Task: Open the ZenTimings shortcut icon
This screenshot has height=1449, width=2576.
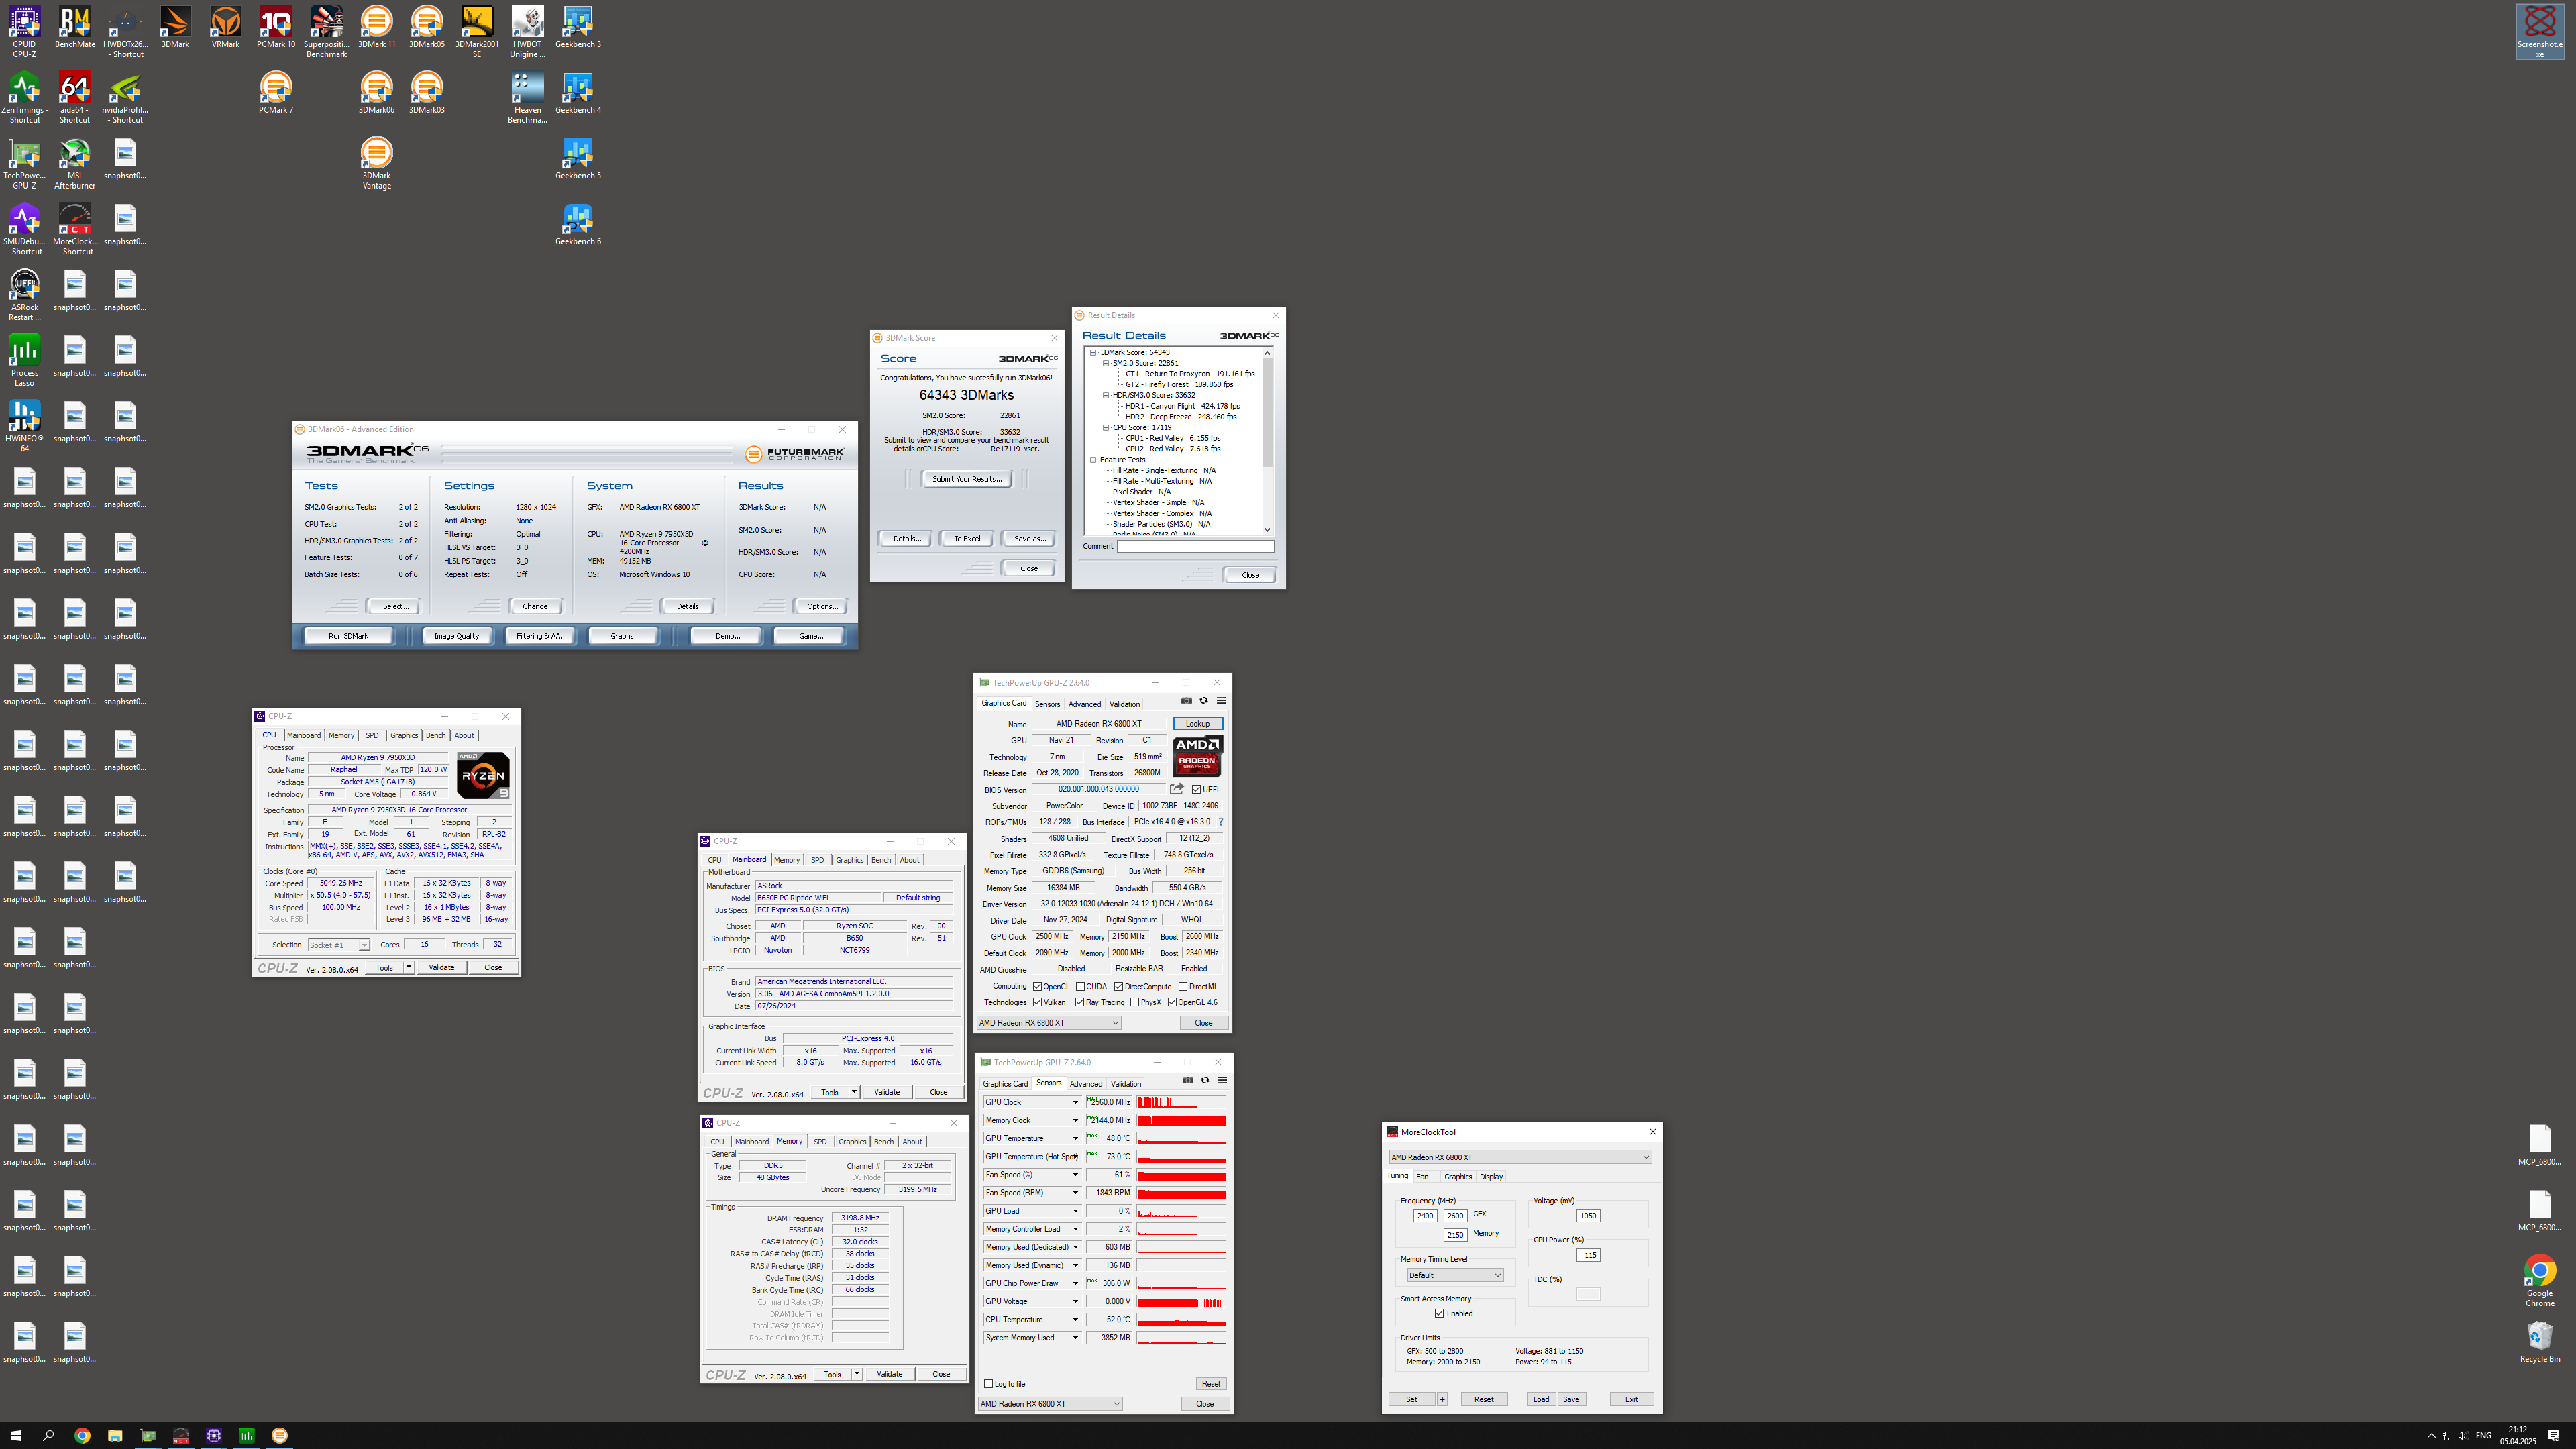Action: coord(24,98)
